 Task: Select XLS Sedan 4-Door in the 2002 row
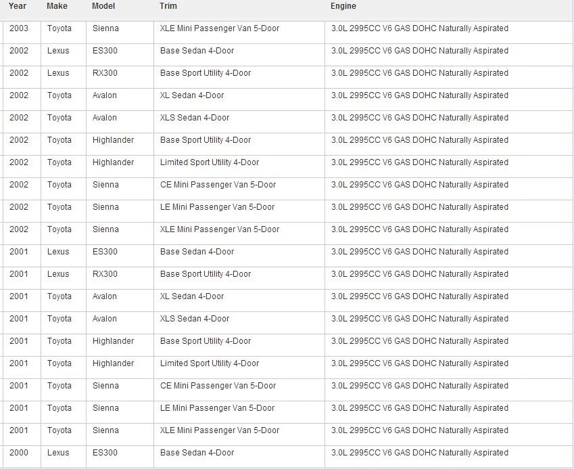pyautogui.click(x=195, y=118)
